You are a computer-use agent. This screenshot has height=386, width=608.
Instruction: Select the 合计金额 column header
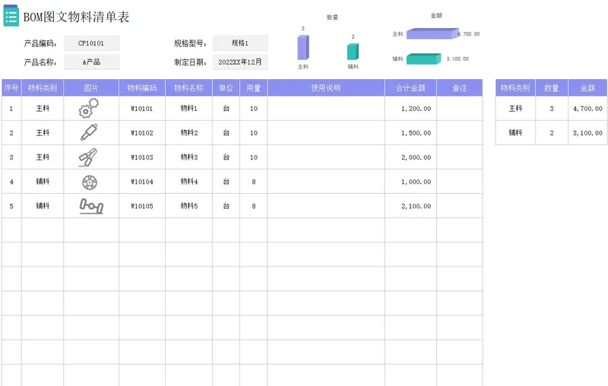410,87
